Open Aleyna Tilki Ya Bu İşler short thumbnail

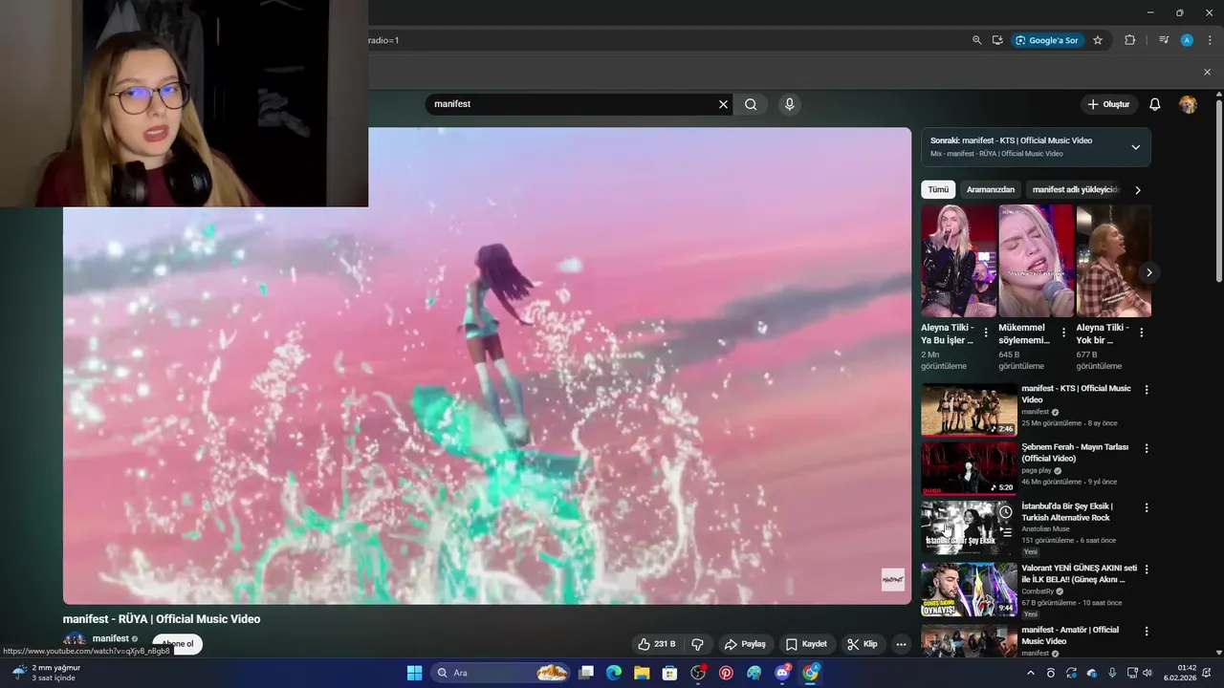pyautogui.click(x=959, y=261)
